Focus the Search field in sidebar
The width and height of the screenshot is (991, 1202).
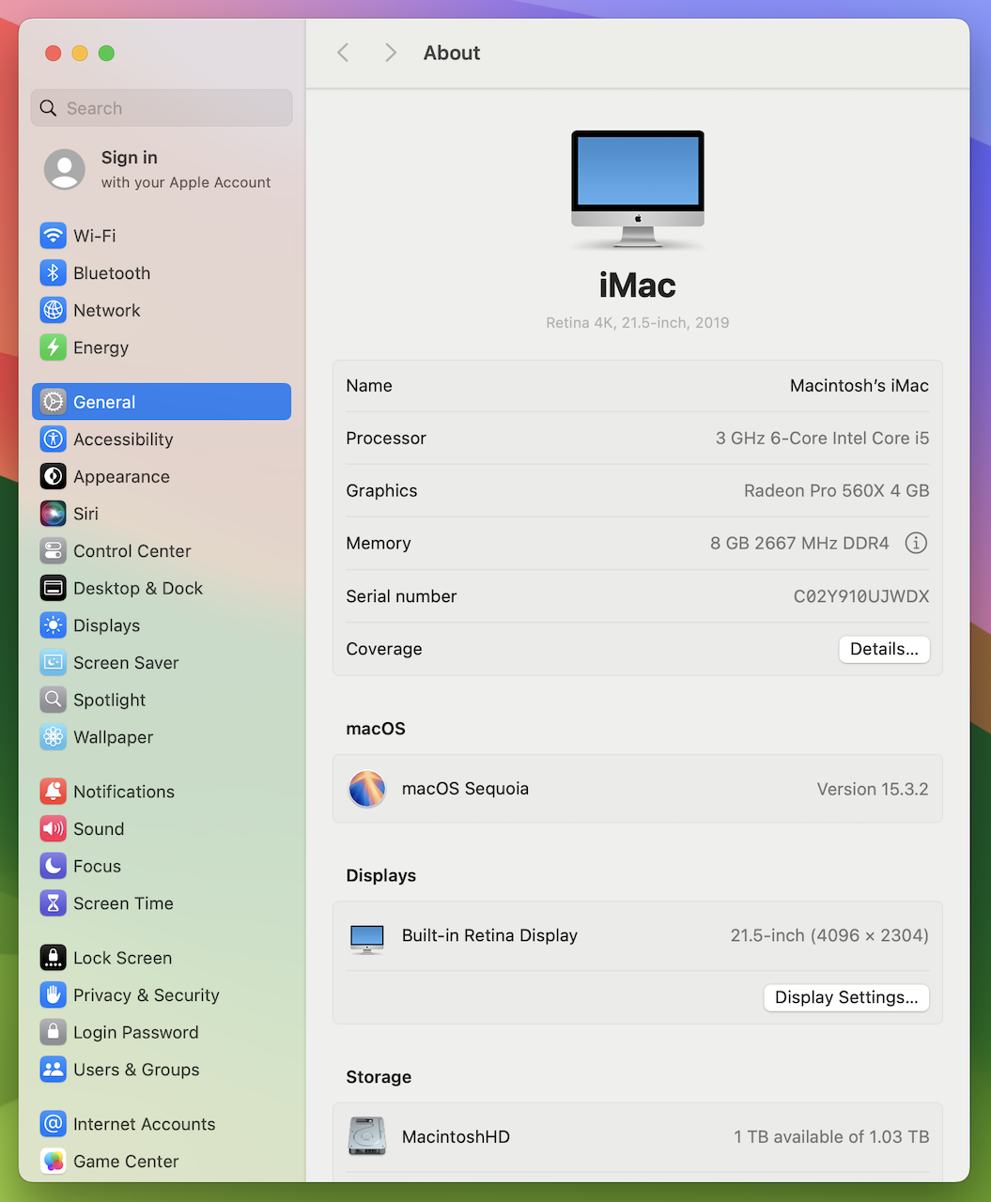point(162,108)
